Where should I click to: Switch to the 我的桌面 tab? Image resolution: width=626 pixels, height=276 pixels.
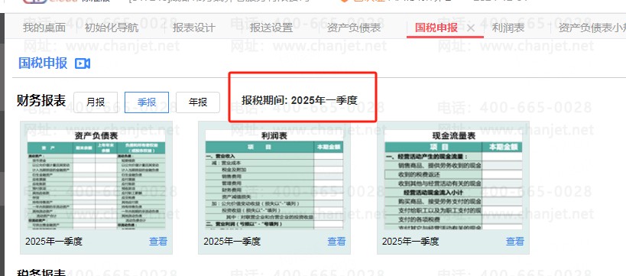click(x=44, y=28)
